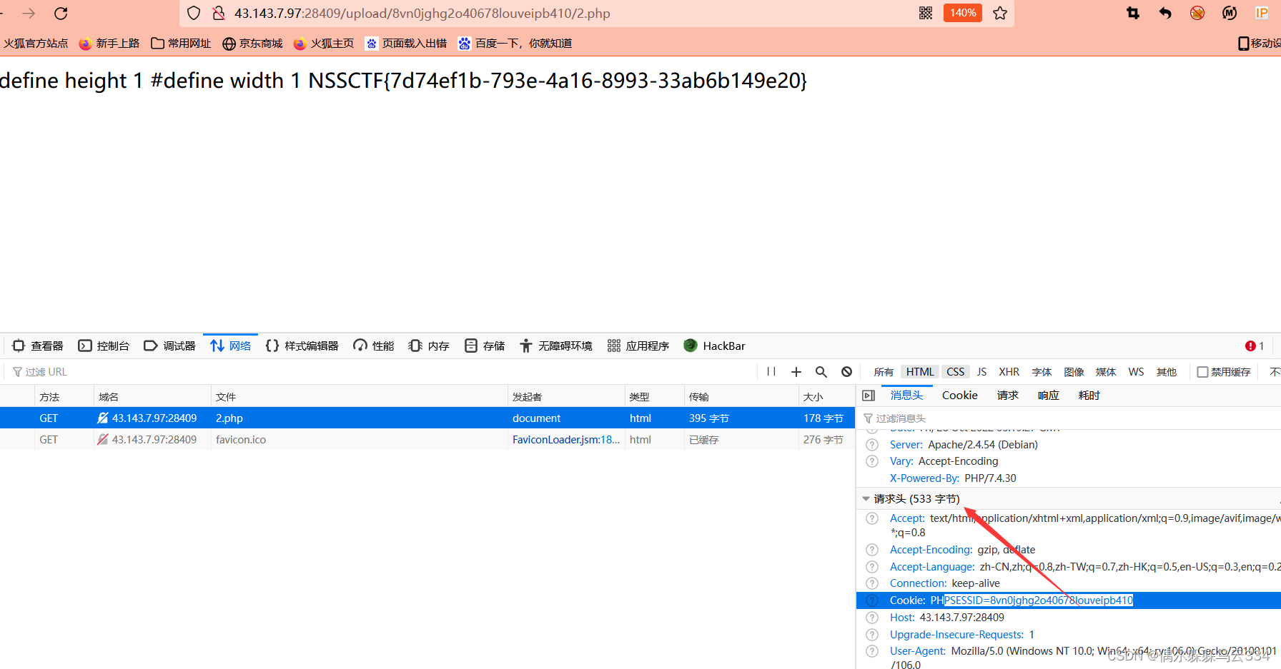The image size is (1281, 669).
Task: Open the tracking protection shield menu
Action: click(194, 13)
